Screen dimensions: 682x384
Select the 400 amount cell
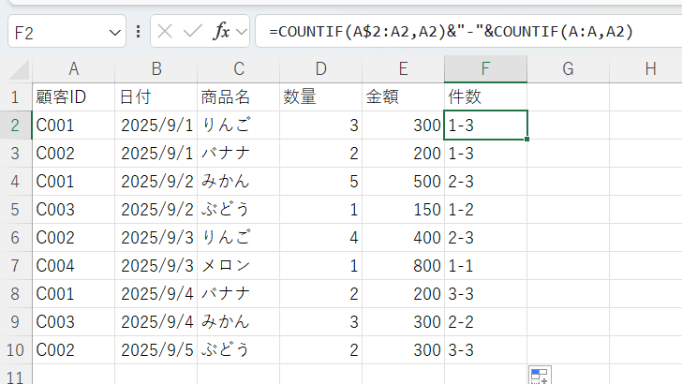pyautogui.click(x=403, y=238)
